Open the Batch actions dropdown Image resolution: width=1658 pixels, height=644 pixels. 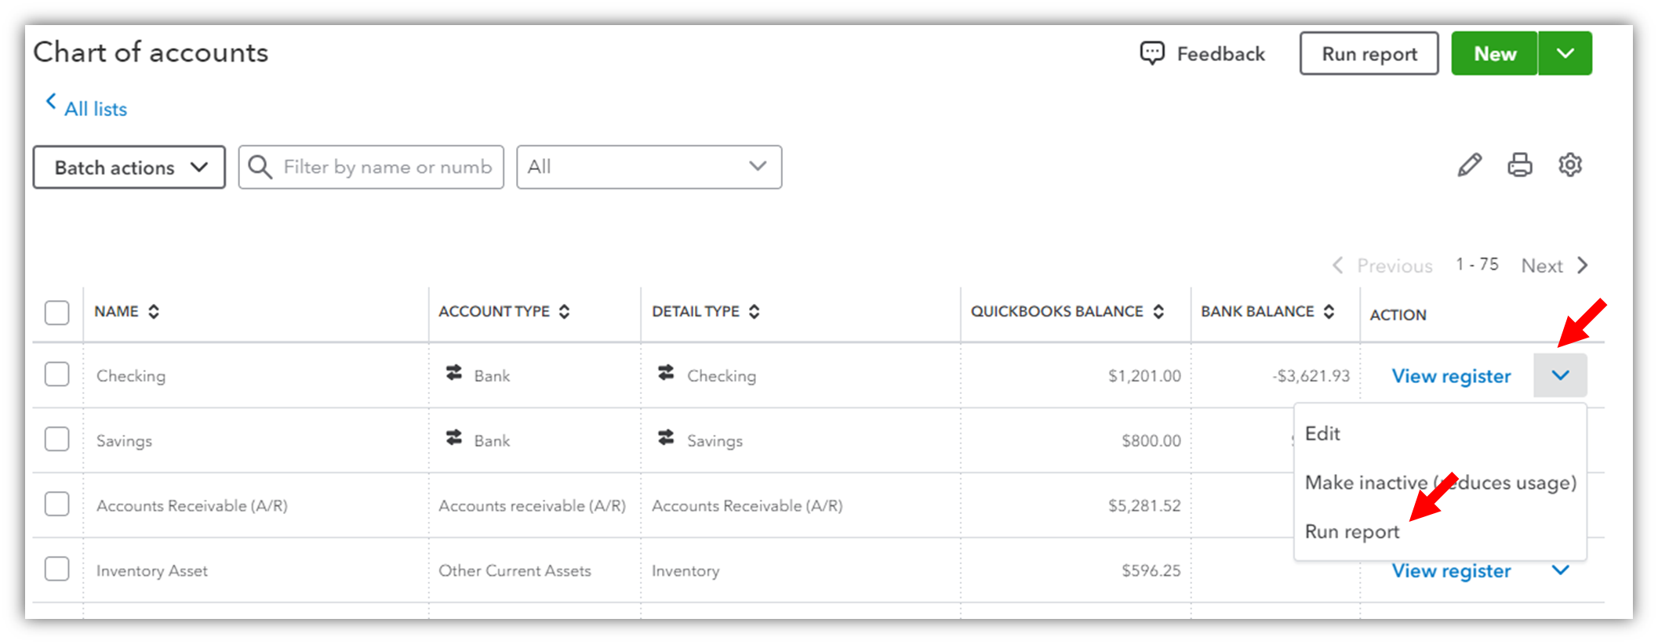tap(129, 167)
